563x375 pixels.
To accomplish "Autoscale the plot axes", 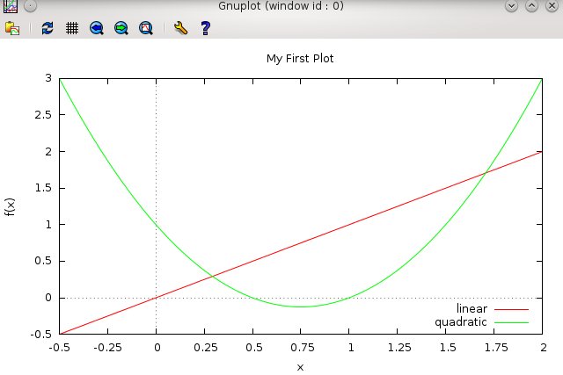I will tap(146, 28).
